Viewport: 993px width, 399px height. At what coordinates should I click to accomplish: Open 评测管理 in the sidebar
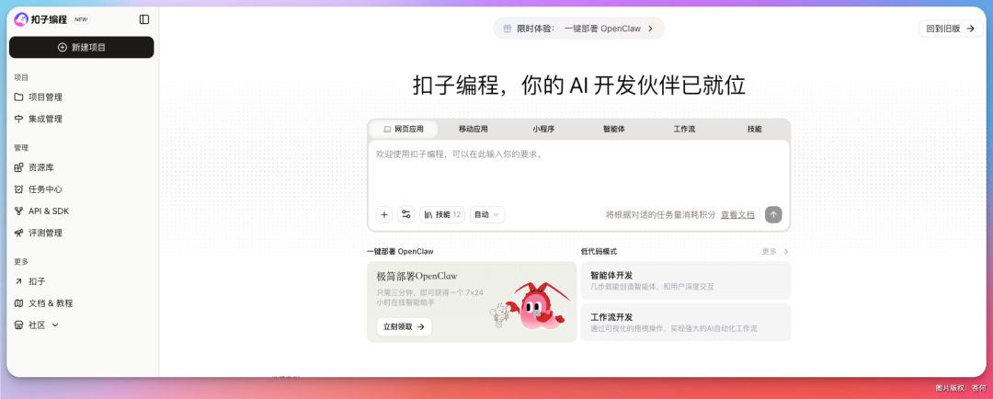(x=45, y=234)
